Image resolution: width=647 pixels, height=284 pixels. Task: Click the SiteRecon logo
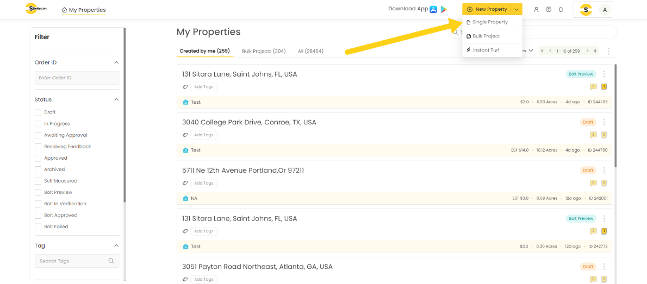click(x=36, y=9)
